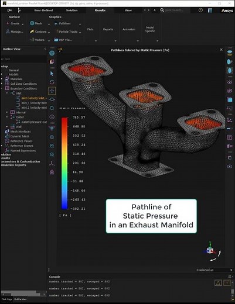
Task: Click the dotted outline ellipse icon
Action: pyautogui.click(x=230, y=70)
